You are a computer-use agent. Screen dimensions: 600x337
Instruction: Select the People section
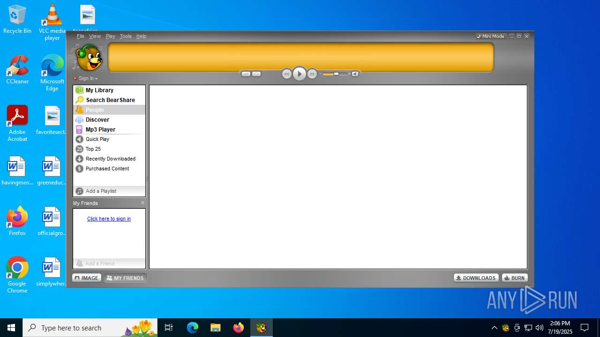(109, 110)
